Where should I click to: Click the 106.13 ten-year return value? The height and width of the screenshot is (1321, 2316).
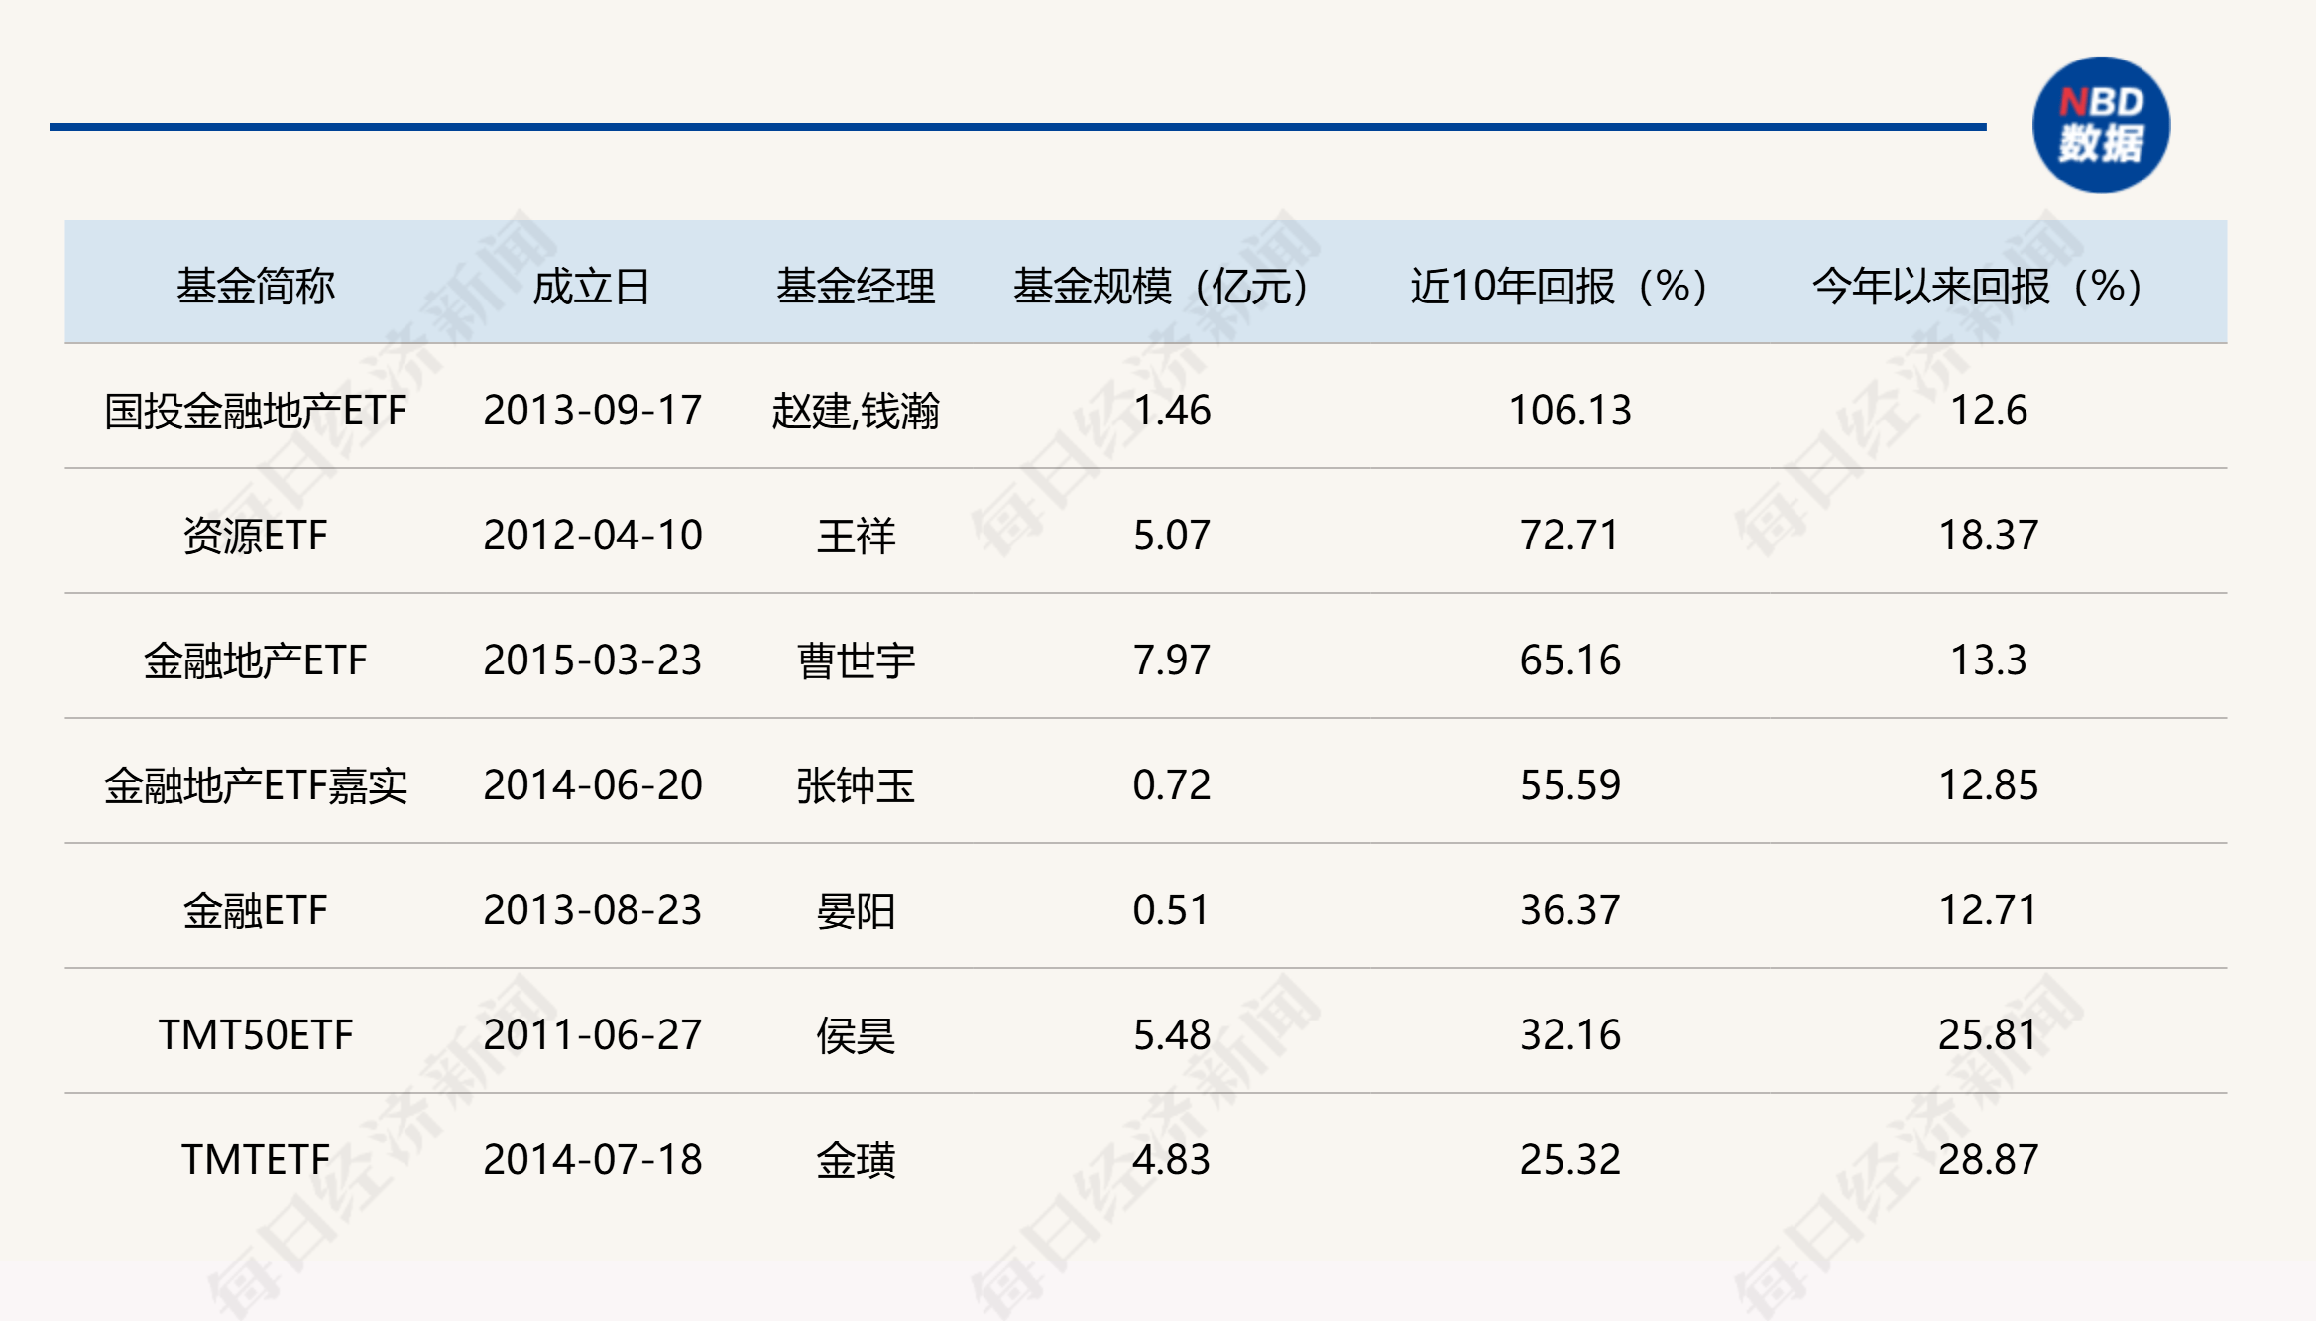1569,411
